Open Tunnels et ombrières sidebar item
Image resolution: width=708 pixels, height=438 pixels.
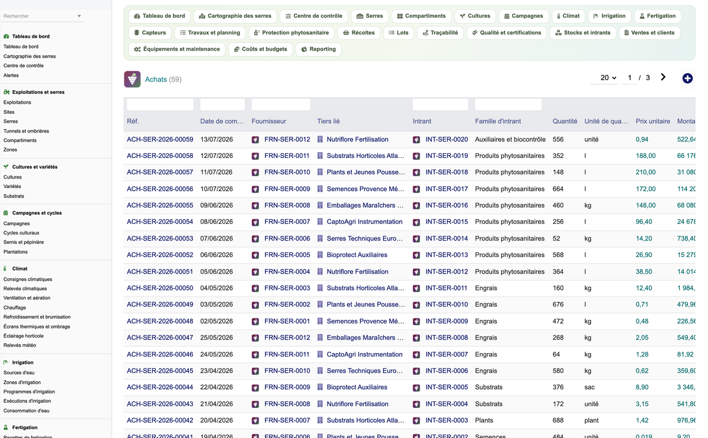click(26, 131)
